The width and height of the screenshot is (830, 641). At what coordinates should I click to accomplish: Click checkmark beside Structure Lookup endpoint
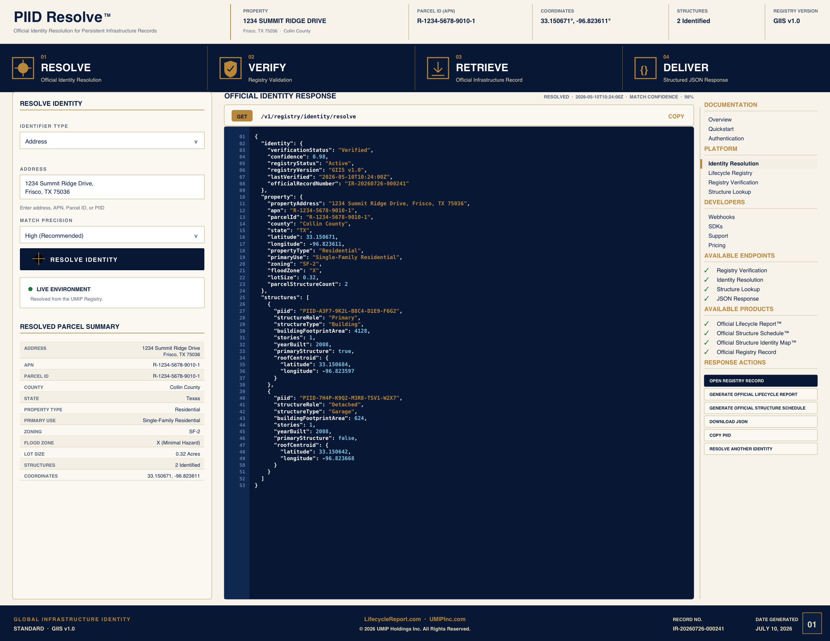(706, 289)
